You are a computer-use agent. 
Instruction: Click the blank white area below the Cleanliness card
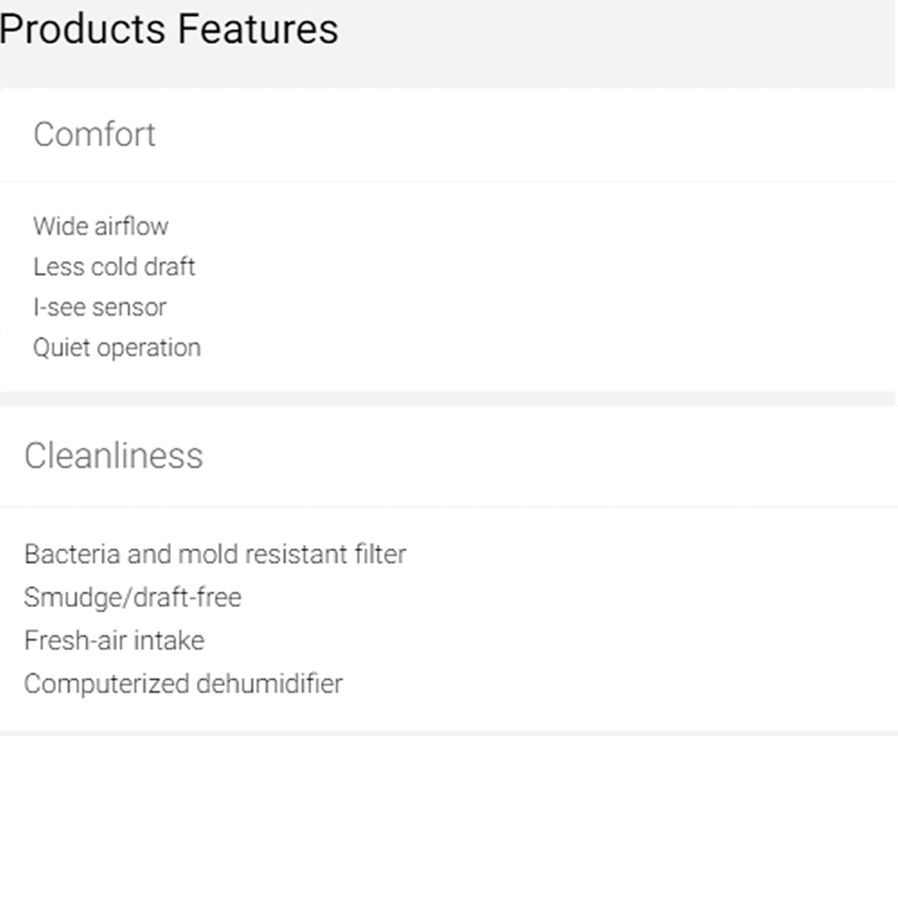pos(449,815)
